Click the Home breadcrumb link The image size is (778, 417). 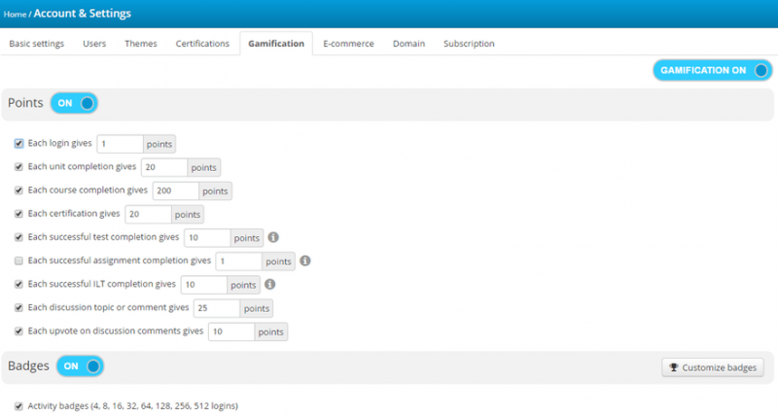pyautogui.click(x=15, y=15)
